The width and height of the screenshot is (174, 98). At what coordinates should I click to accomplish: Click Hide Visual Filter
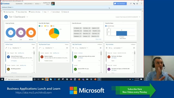click(9, 12)
